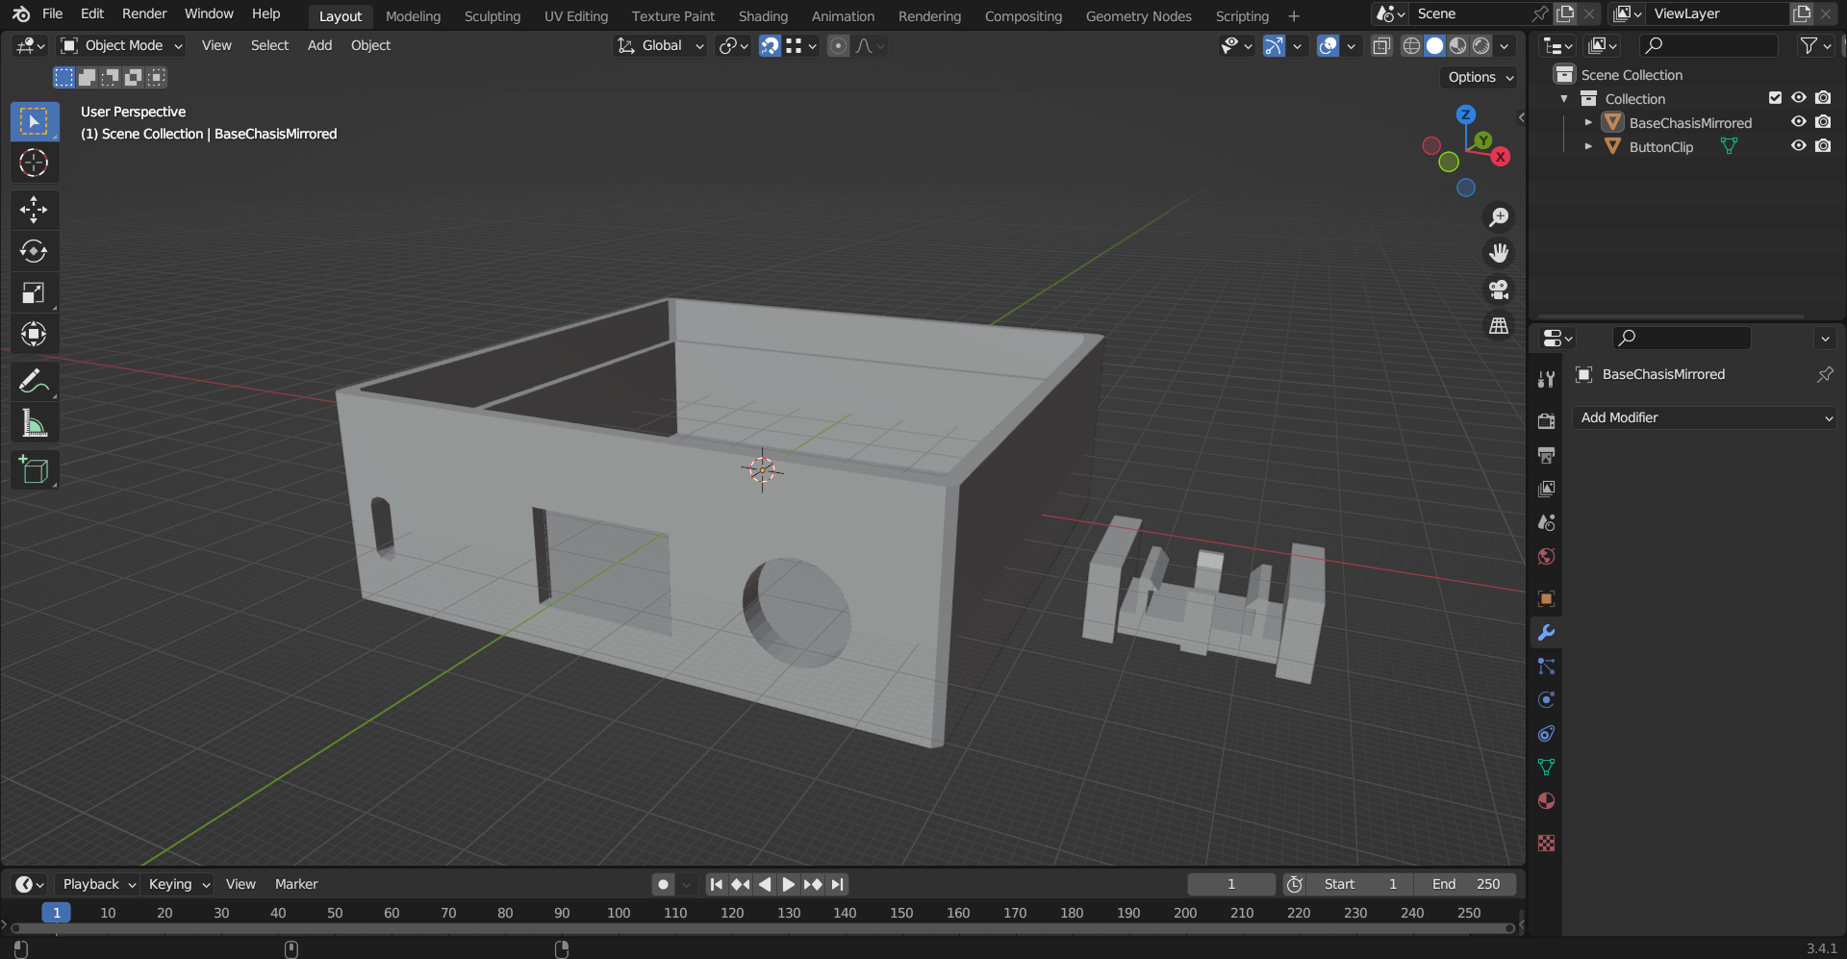
Task: Open the World properties tab
Action: tap(1546, 556)
